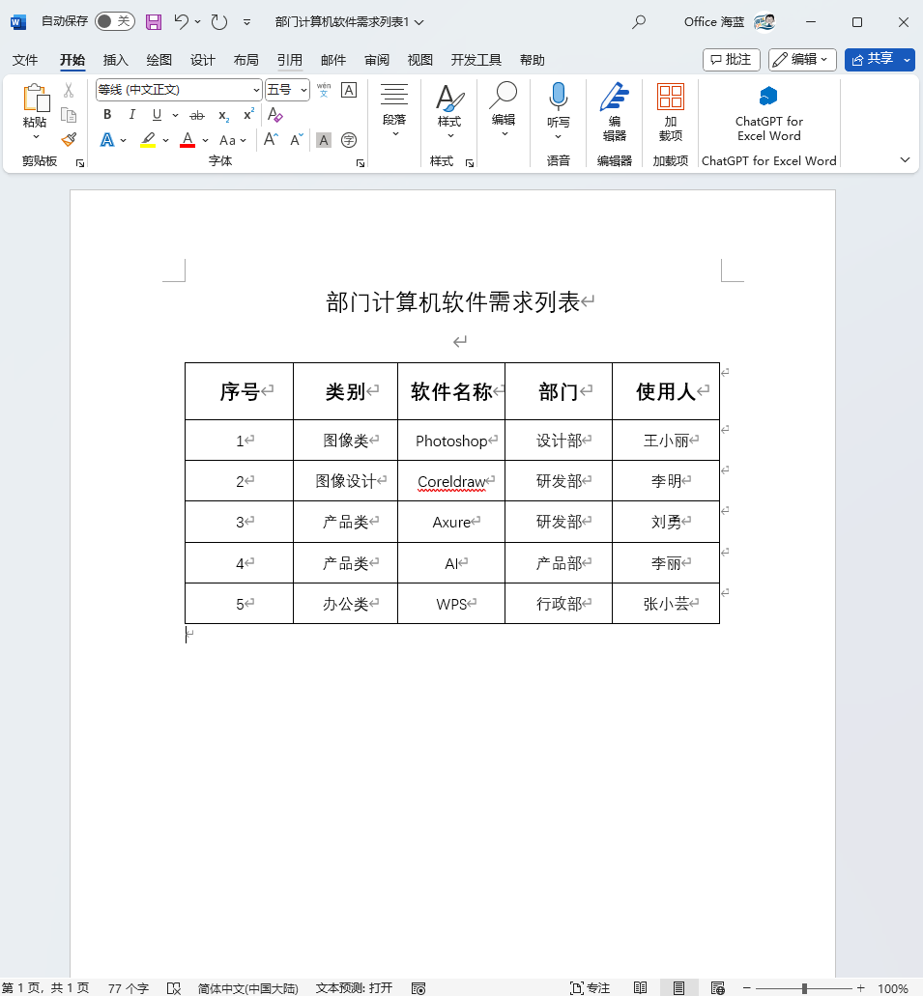
Task: Click the Cut scissors icon
Action: (x=69, y=90)
